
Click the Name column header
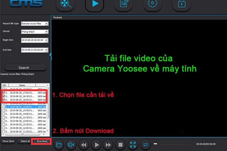(x=22, y=85)
